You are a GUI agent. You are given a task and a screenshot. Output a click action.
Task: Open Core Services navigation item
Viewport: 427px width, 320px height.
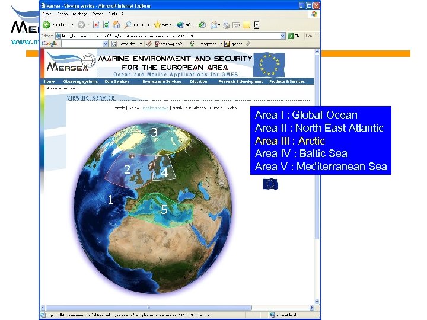click(117, 82)
